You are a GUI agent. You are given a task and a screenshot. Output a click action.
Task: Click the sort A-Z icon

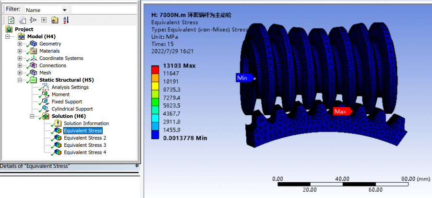66,20
